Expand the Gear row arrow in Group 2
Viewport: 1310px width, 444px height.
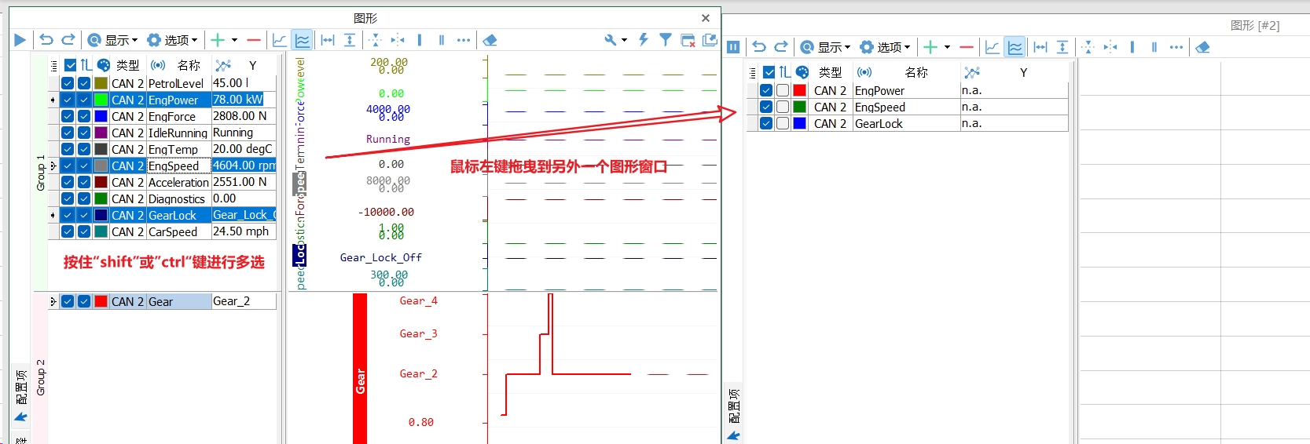(53, 301)
